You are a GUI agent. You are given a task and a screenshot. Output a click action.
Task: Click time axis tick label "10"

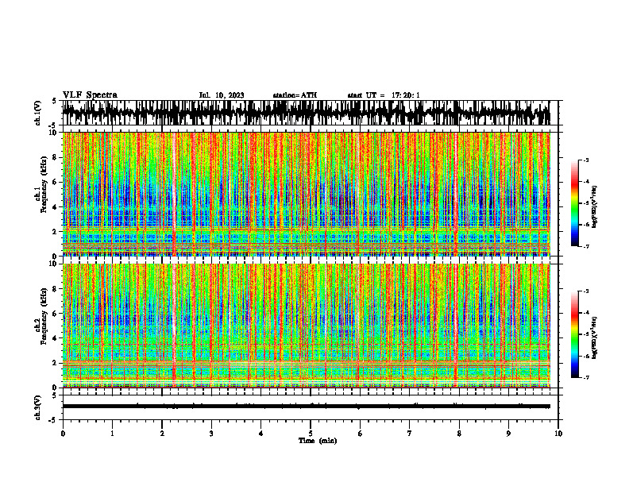(558, 434)
